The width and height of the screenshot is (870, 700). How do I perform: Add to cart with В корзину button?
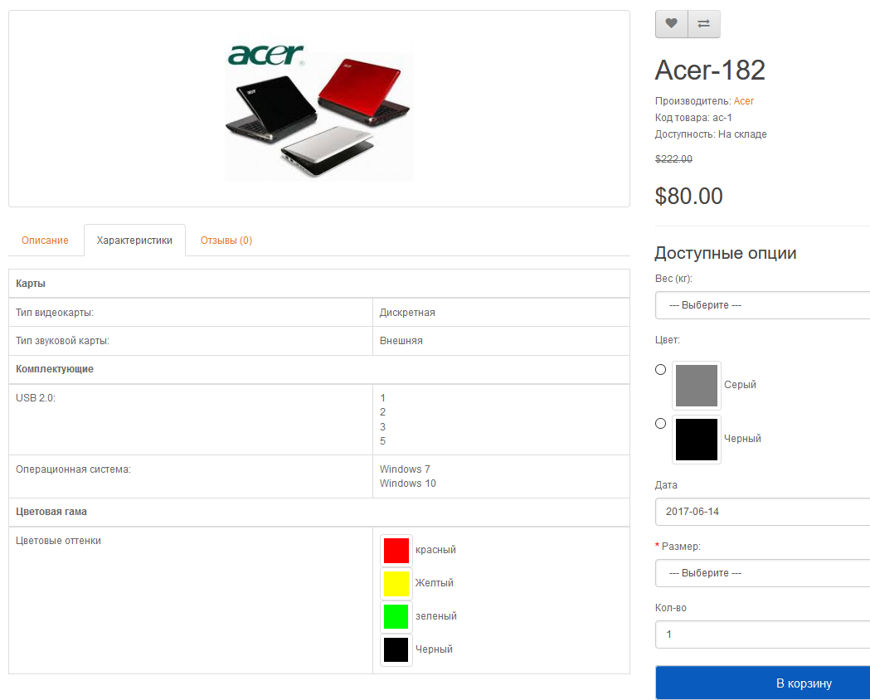point(762,683)
